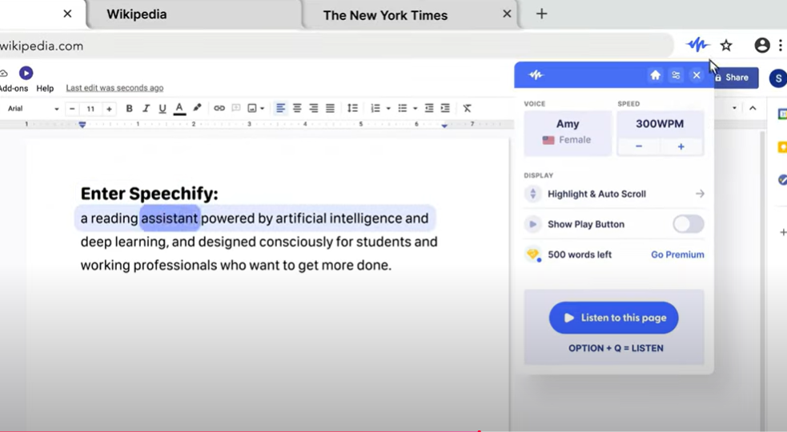This screenshot has width=787, height=432.
Task: Insert a link using the chain icon
Action: click(219, 109)
